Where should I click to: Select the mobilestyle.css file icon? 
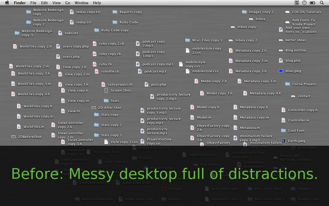188,71
